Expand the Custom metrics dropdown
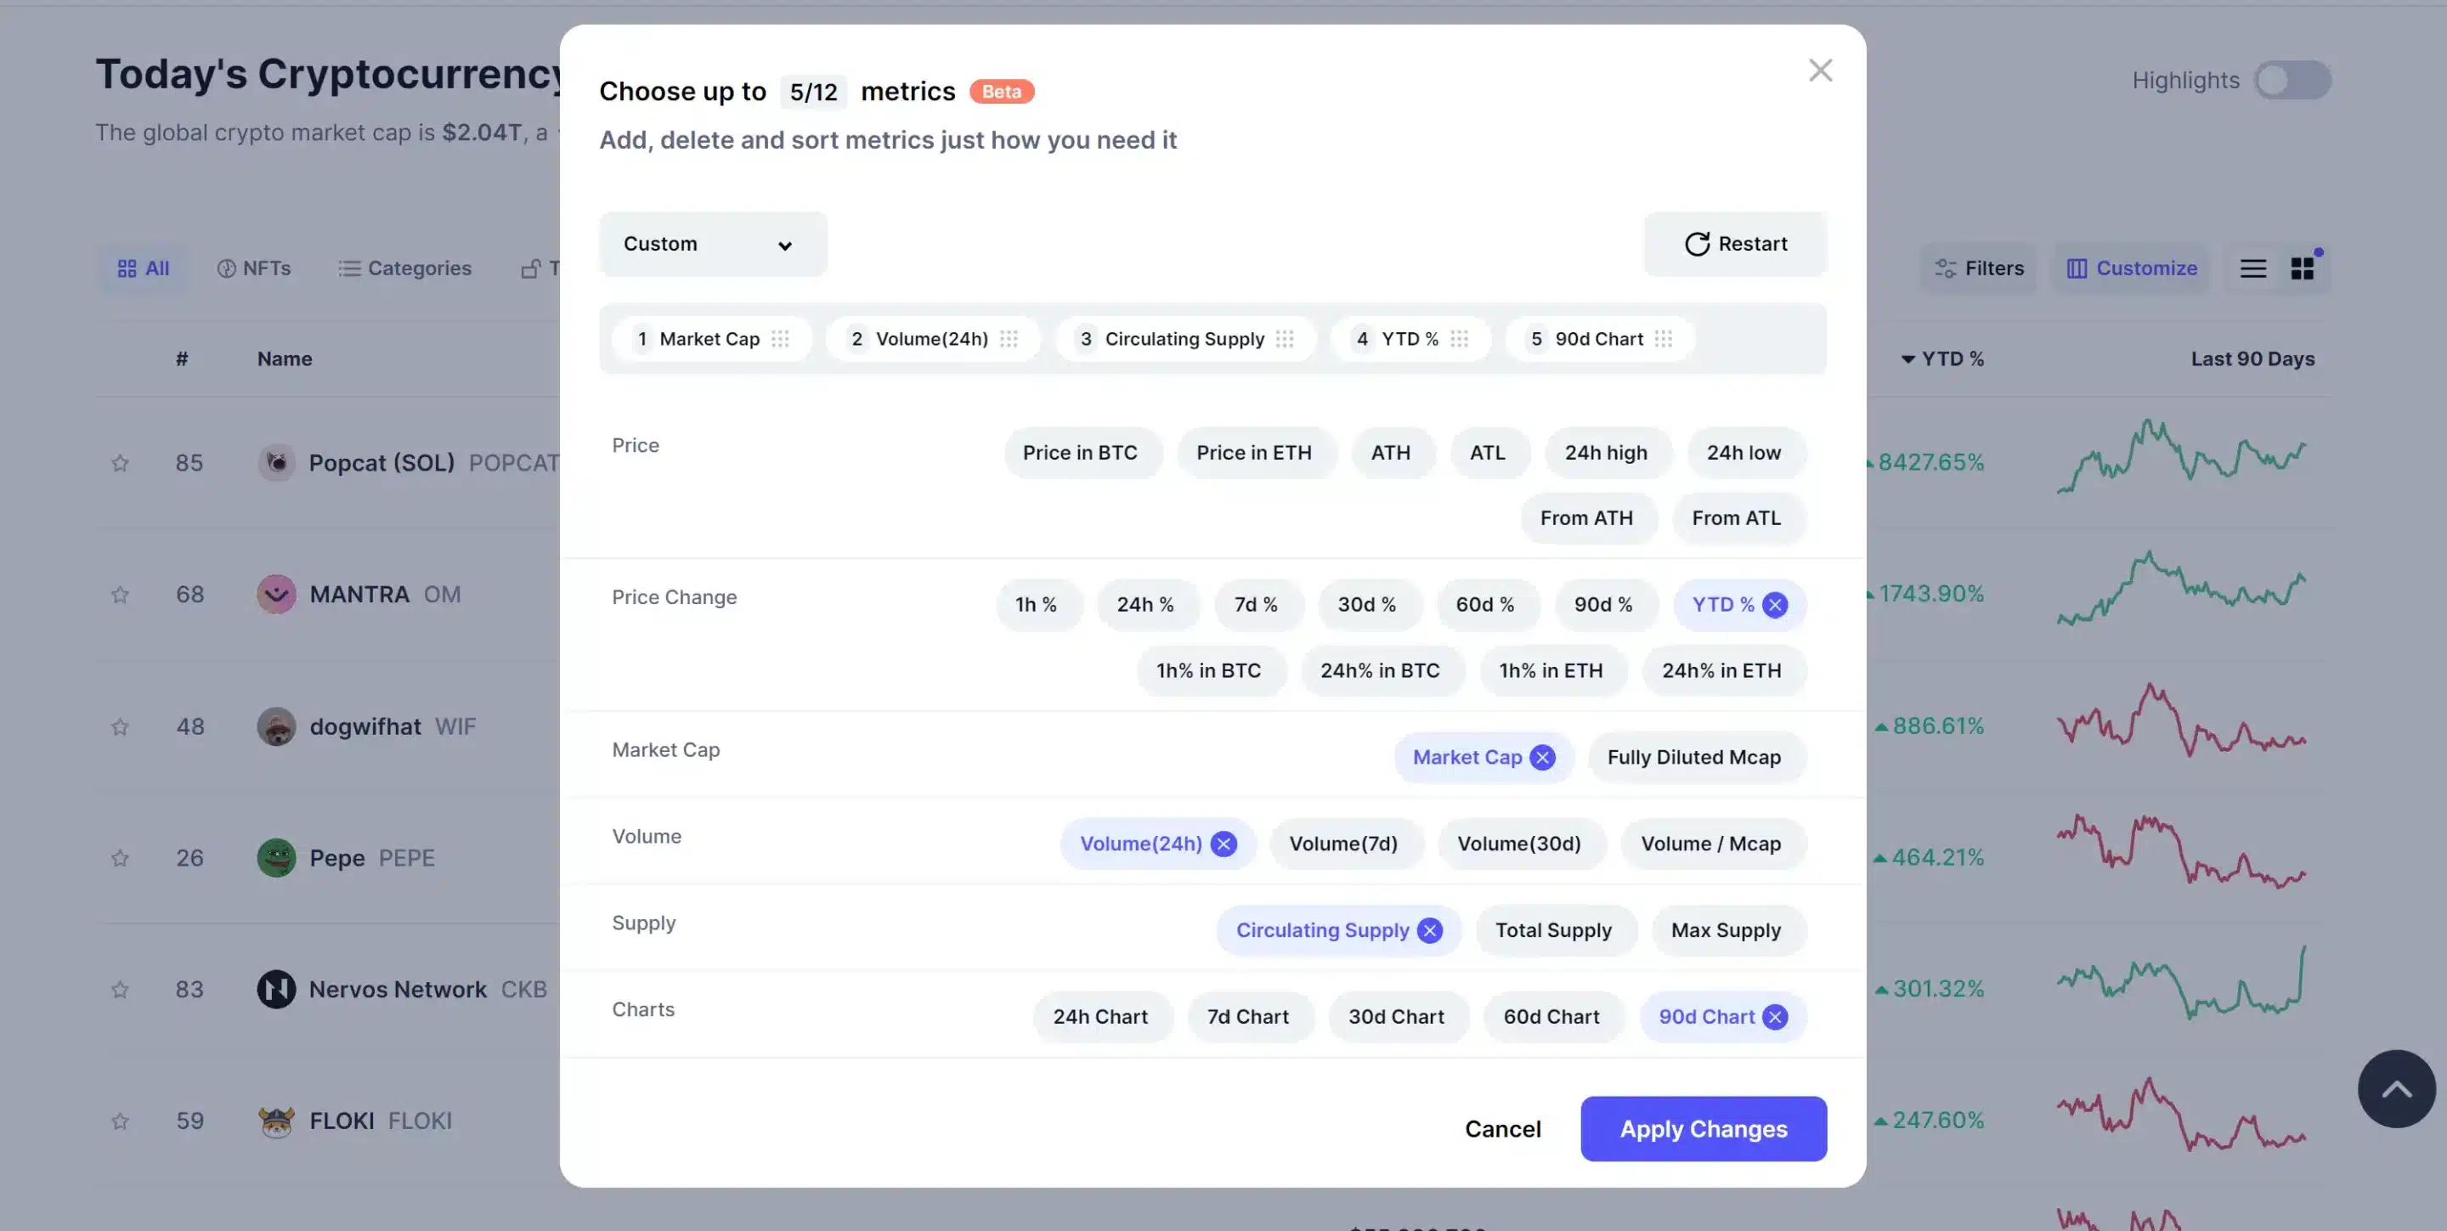The height and width of the screenshot is (1231, 2447). point(709,243)
